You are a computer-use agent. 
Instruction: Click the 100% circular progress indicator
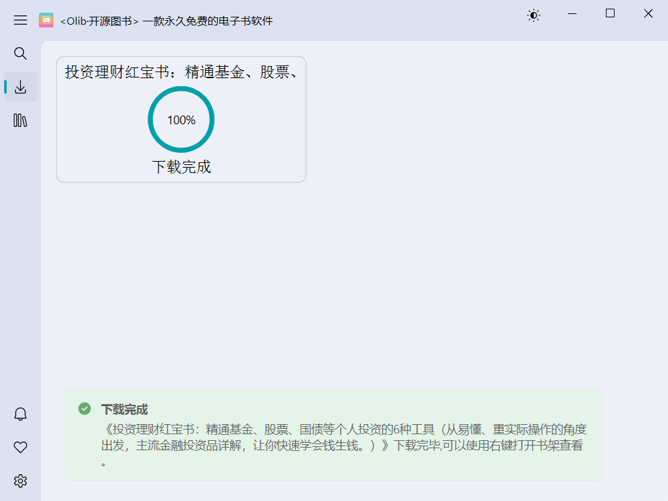coord(180,120)
